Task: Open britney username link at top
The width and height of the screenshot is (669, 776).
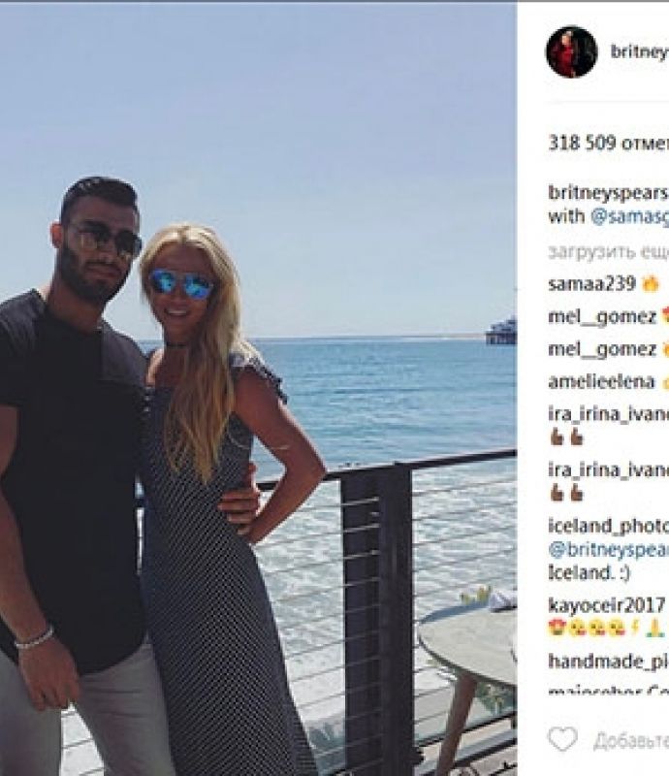Action: tap(639, 52)
